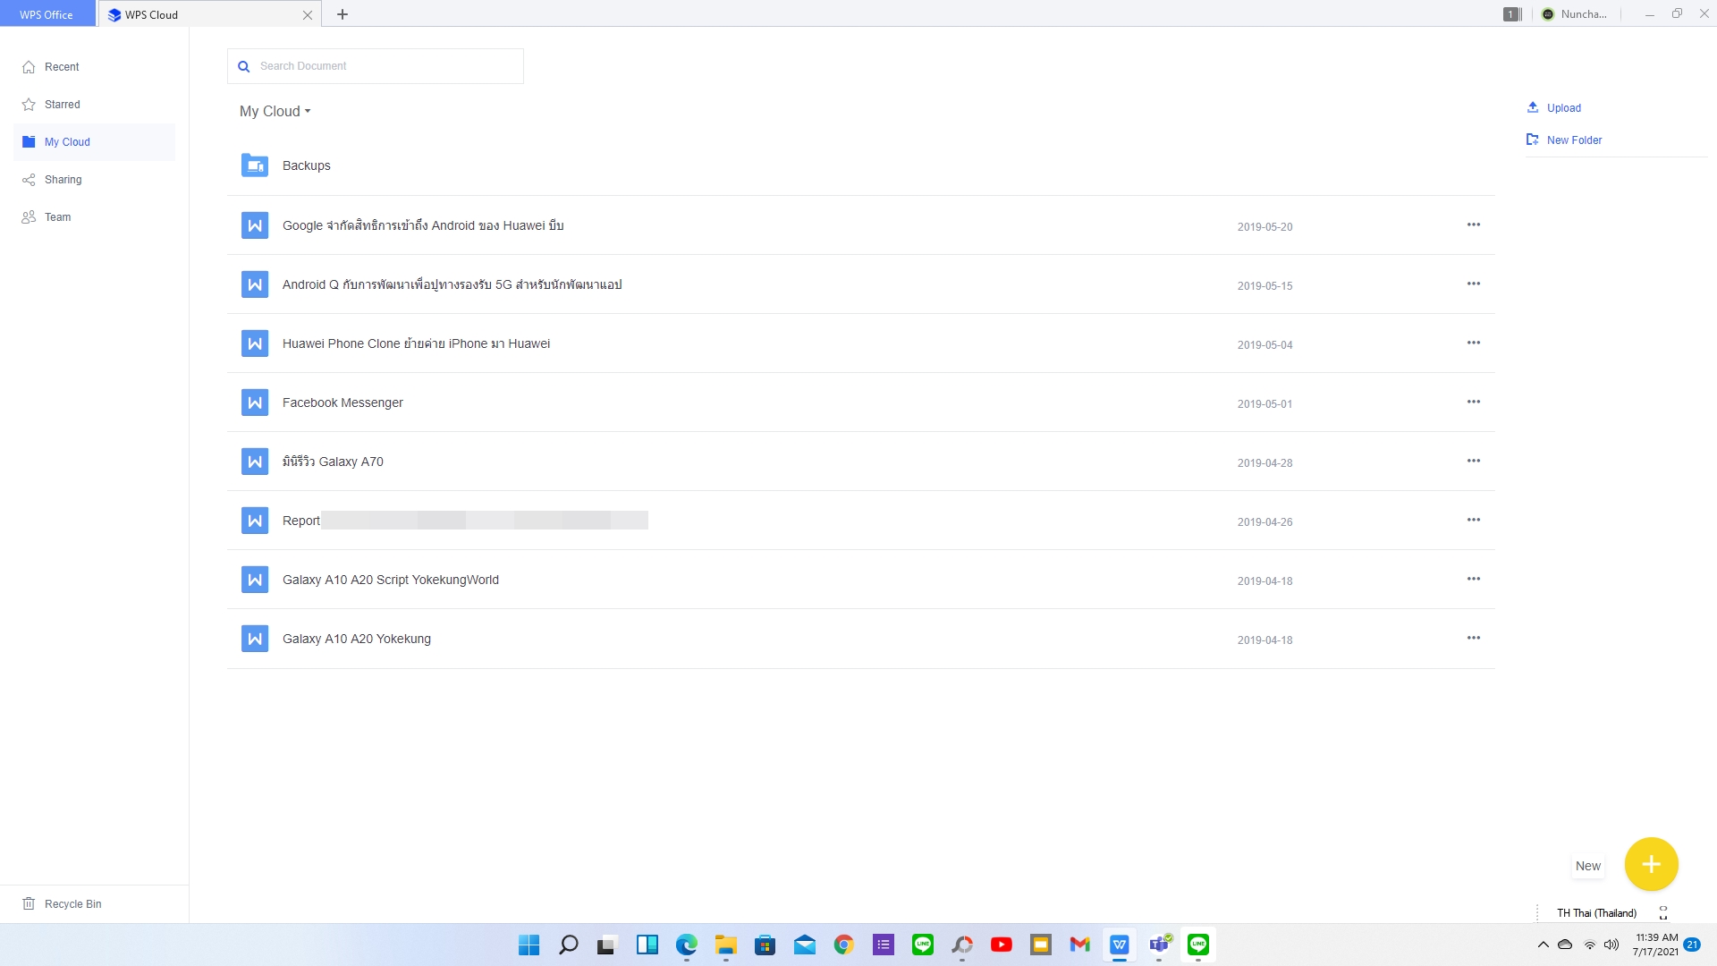This screenshot has width=1717, height=966.
Task: Open File Explorer from taskbar
Action: [x=726, y=945]
